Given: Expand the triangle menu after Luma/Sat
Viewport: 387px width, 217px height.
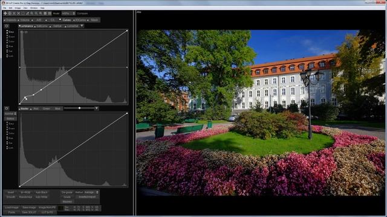Looking at the screenshot, I should tap(82, 26).
